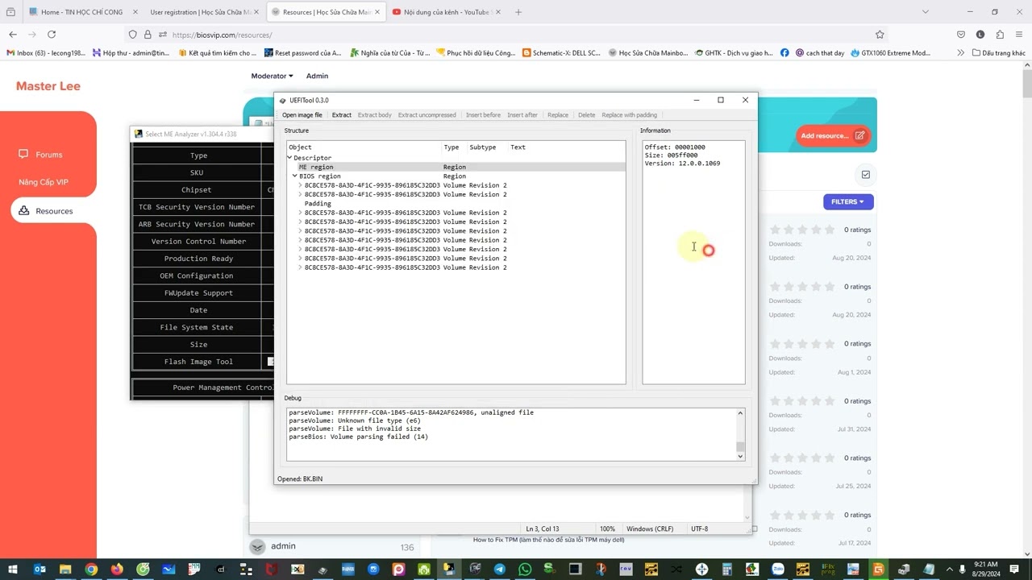Open the Moderator dropdown menu
Viewport: 1032px width, 580px height.
(x=272, y=76)
